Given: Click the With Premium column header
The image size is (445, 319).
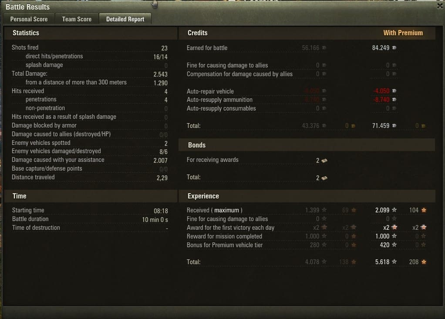Looking at the screenshot, I should pyautogui.click(x=403, y=33).
